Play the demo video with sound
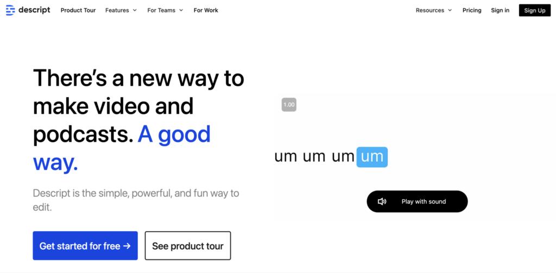This screenshot has height=273, width=556. 417,201
